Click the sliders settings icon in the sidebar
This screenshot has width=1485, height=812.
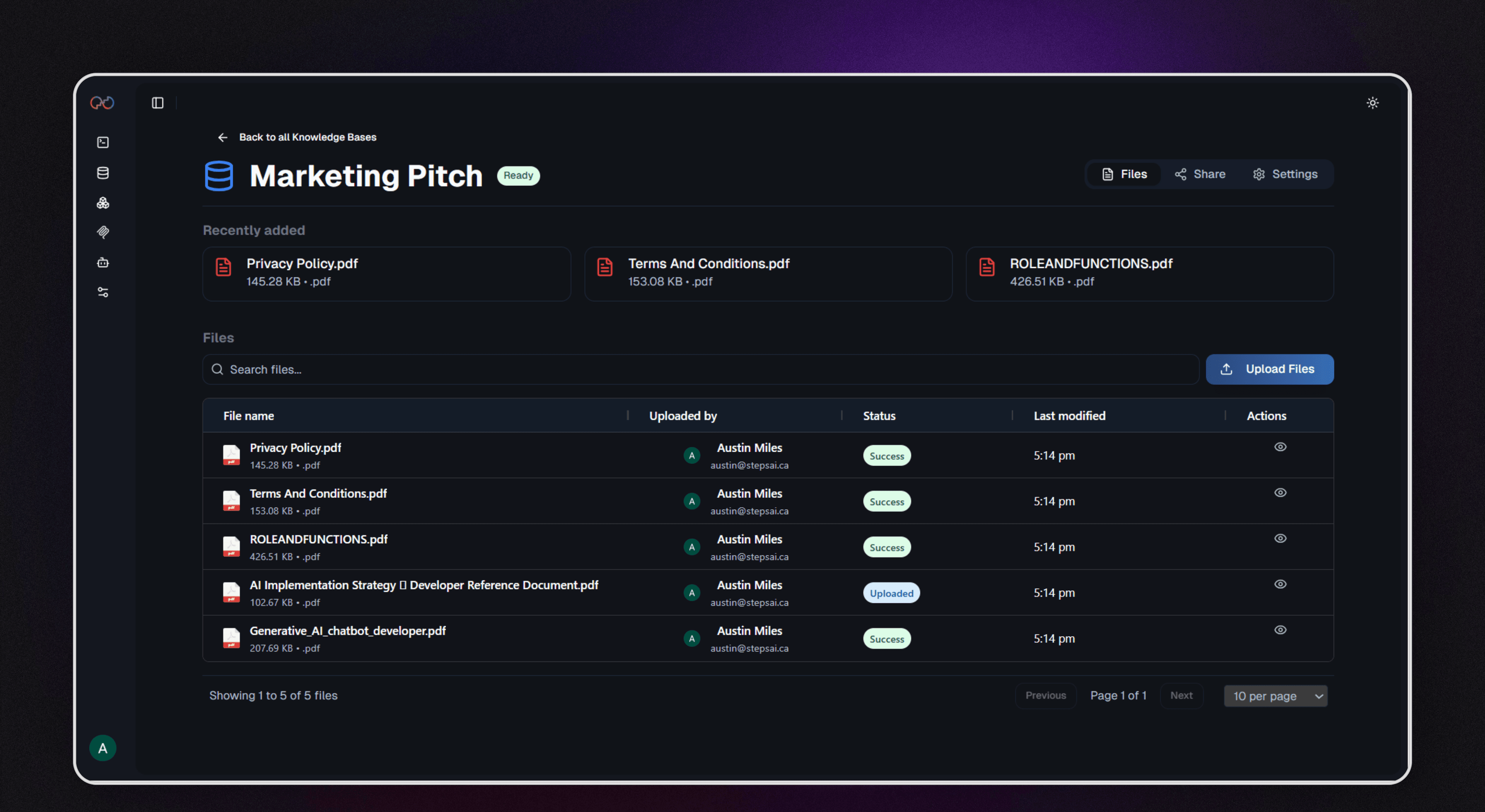(x=103, y=293)
